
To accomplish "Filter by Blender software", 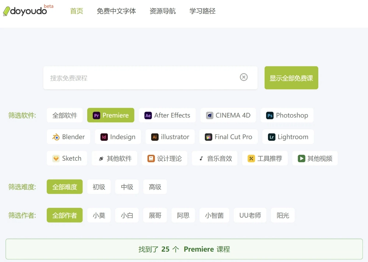I will (x=68, y=137).
